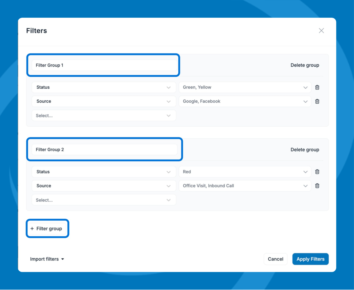Open Status field dropdown in Filter Group 1
354x290 pixels.
pos(104,87)
